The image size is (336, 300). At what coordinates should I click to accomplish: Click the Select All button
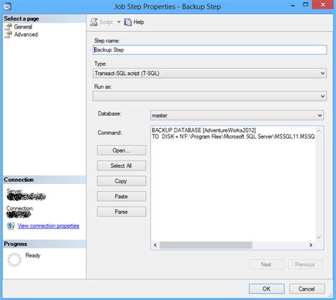coord(121,166)
